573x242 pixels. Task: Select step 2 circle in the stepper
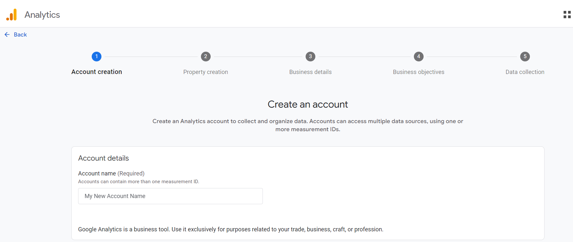tap(205, 57)
